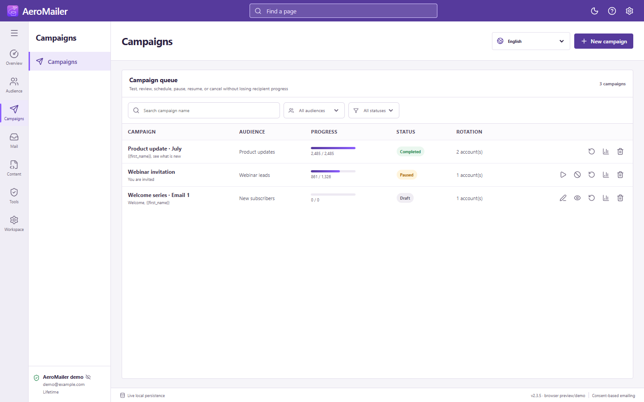644x402 pixels.
Task: Delete the Webinar invitation campaign
Action: pos(620,175)
